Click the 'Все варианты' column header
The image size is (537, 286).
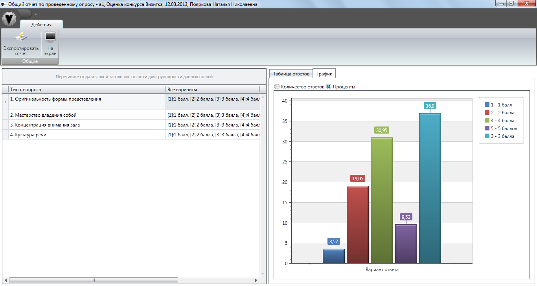(x=212, y=90)
